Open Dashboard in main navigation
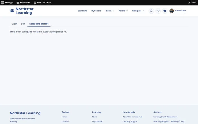The image size is (198, 124). (x=83, y=11)
